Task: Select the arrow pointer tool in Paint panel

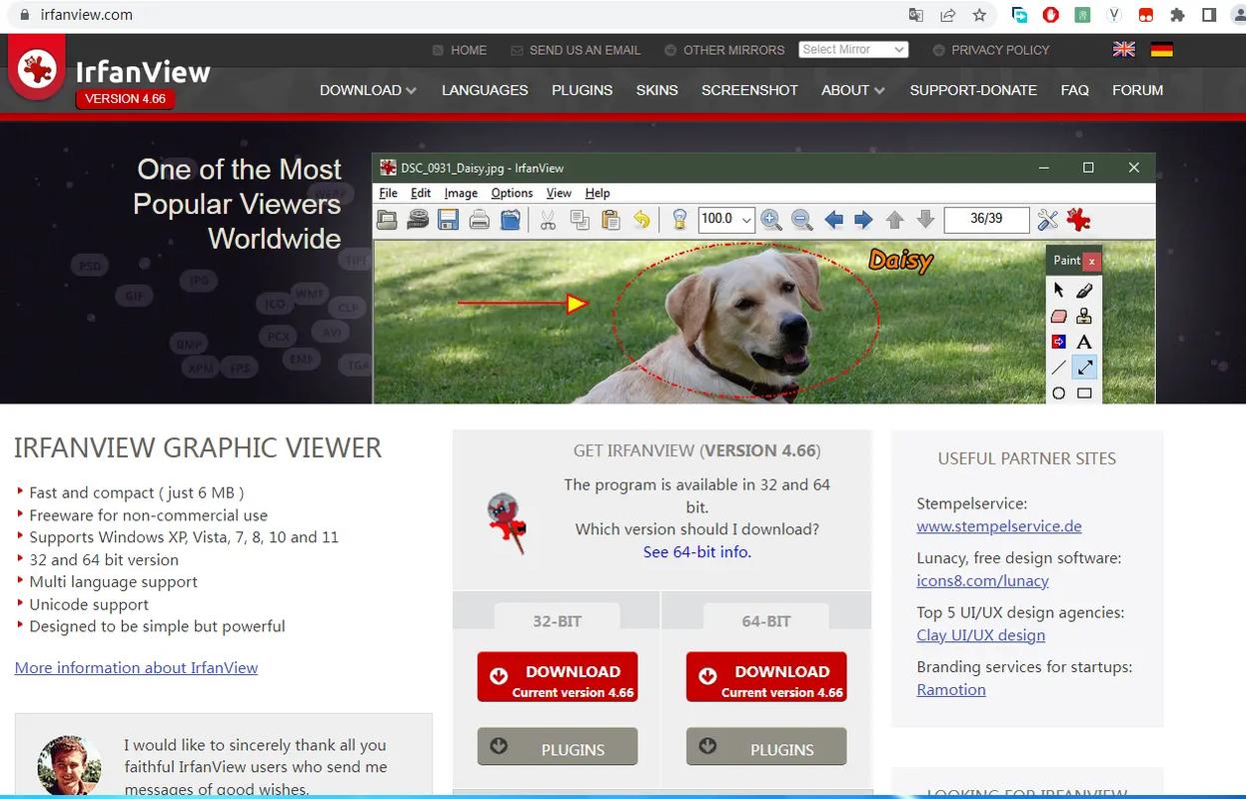Action: pos(1059,291)
